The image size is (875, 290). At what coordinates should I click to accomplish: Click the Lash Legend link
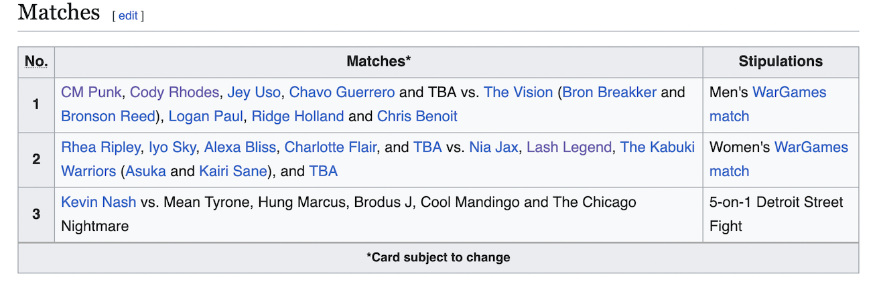pos(569,147)
